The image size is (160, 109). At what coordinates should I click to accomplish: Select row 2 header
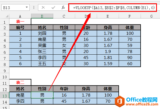point(5,28)
